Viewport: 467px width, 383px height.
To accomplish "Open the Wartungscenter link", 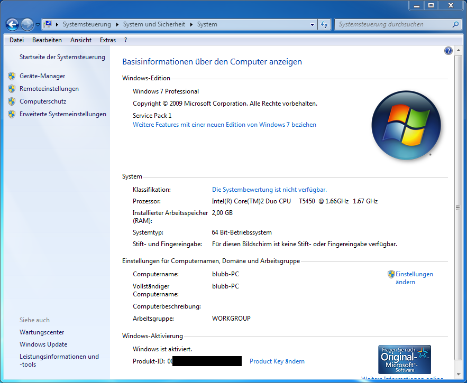I will pyautogui.click(x=42, y=332).
